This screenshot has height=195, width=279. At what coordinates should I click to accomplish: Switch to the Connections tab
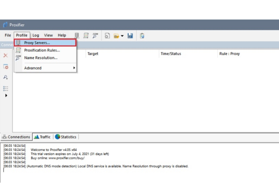(16, 137)
